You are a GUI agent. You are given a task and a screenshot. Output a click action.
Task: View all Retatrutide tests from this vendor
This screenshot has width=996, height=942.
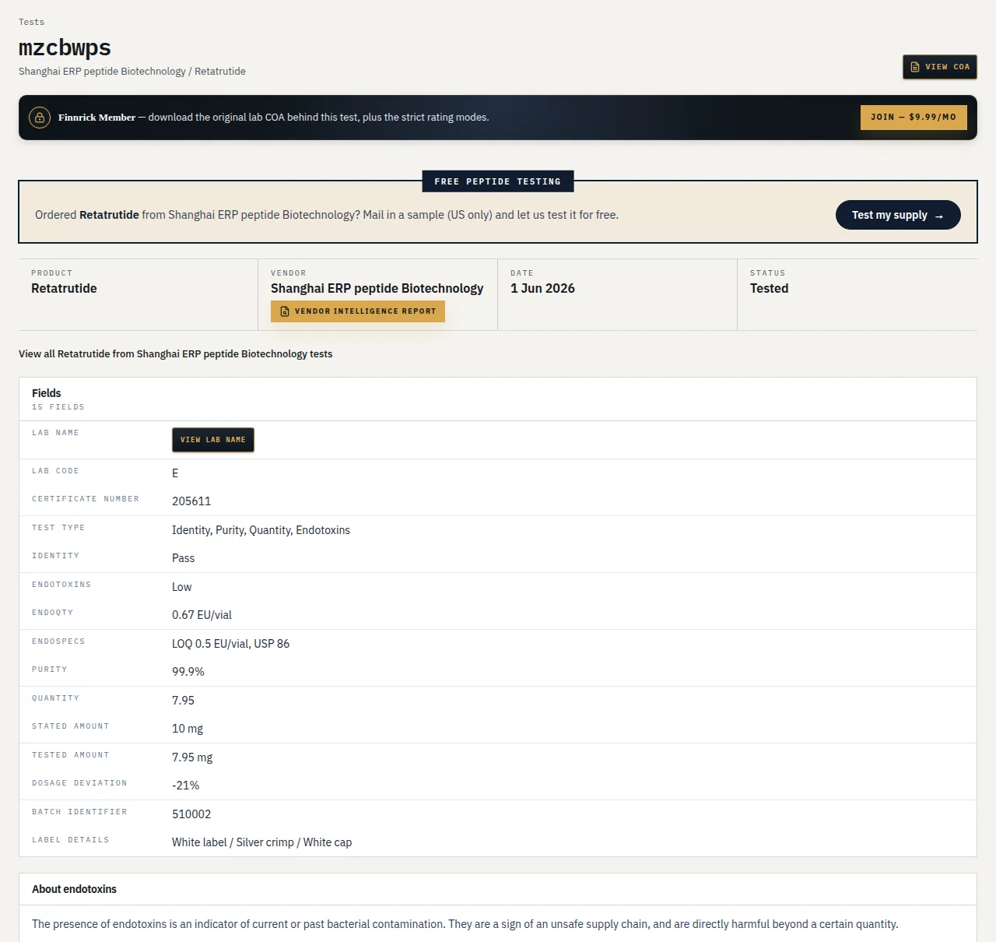pyautogui.click(x=176, y=353)
